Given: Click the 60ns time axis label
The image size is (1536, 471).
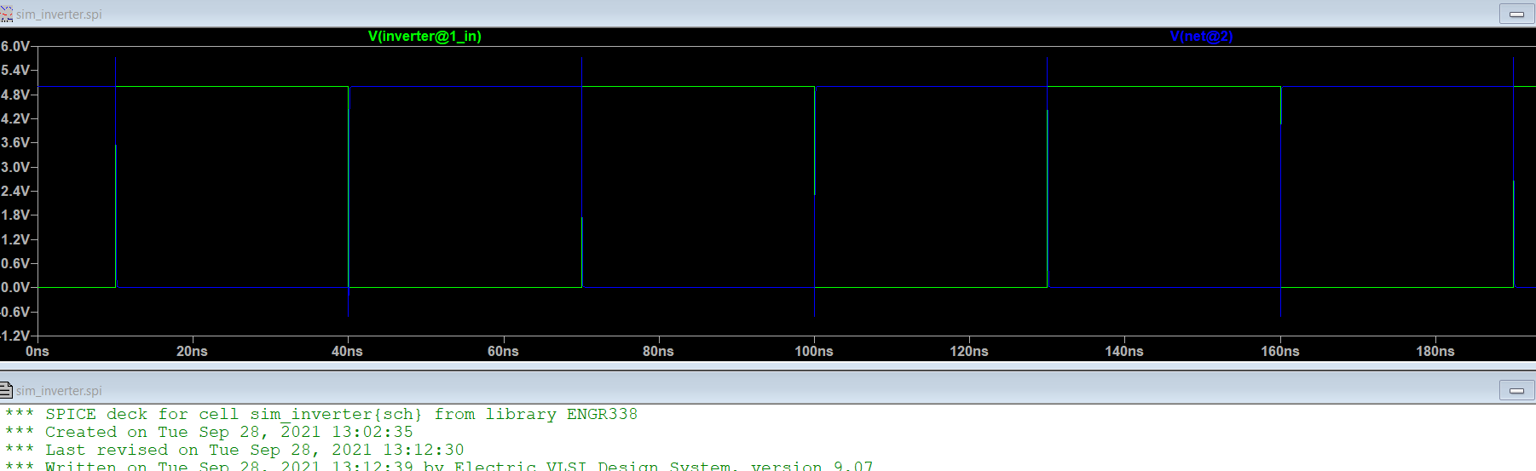Looking at the screenshot, I should [503, 351].
